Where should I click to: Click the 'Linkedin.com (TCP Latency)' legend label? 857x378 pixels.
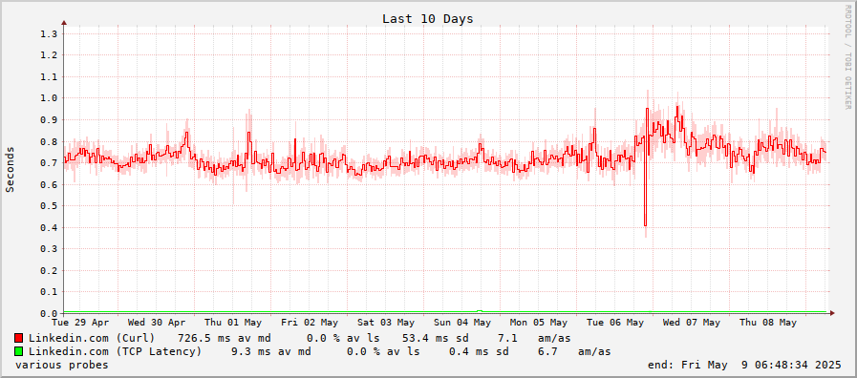point(116,351)
